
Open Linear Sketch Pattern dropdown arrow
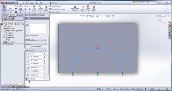(x=69, y=9)
